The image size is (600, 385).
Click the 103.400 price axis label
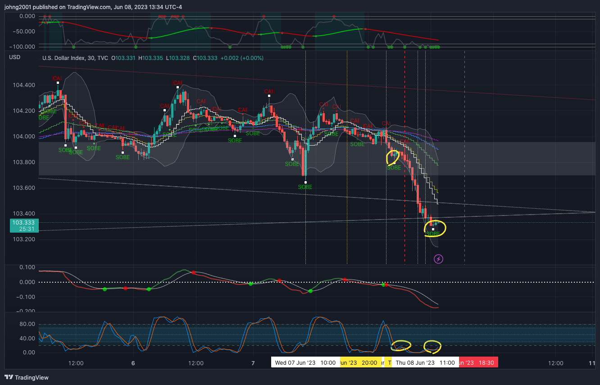click(24, 214)
